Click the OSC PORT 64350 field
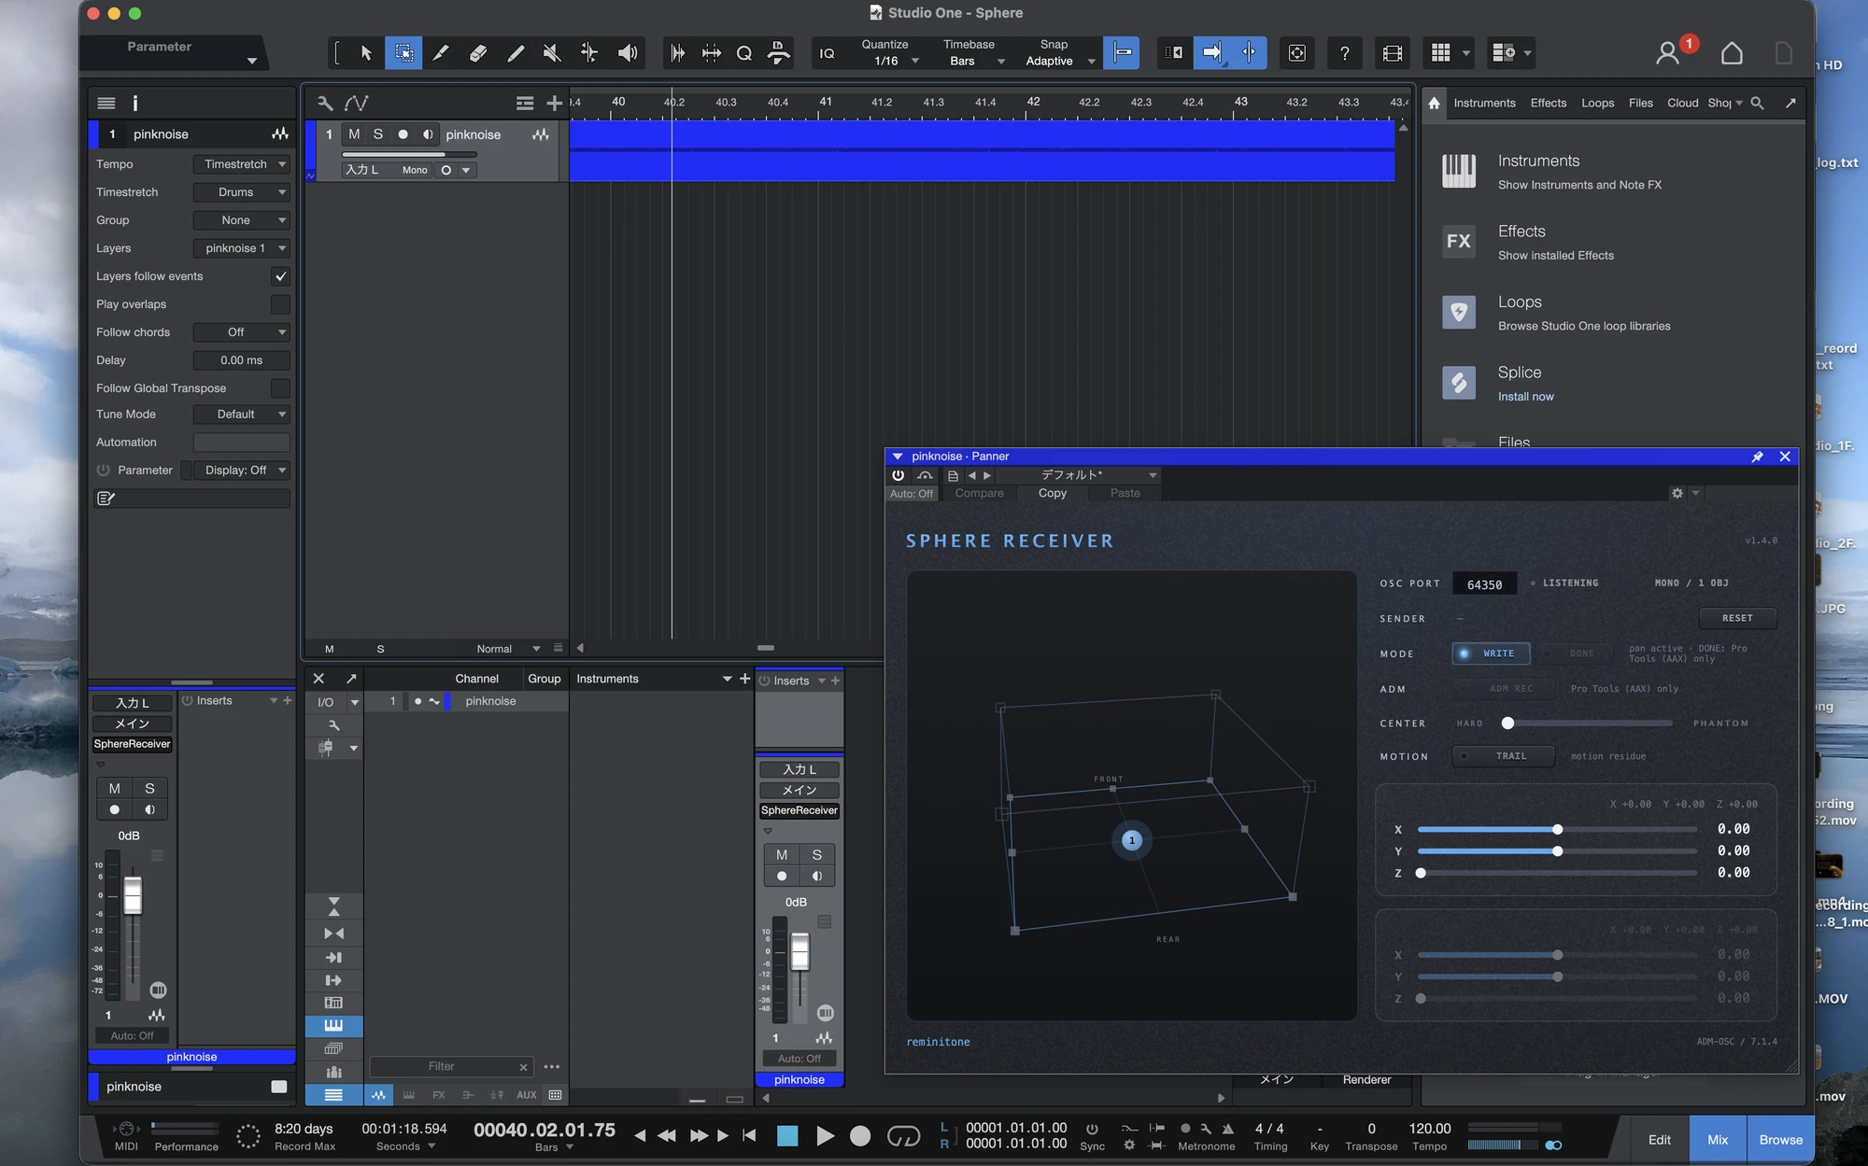The height and width of the screenshot is (1166, 1868). 1484,584
